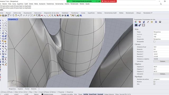The width and height of the screenshot is (169, 95).
Task: Toggle Grabar historial in the status bar
Action: (109, 94)
